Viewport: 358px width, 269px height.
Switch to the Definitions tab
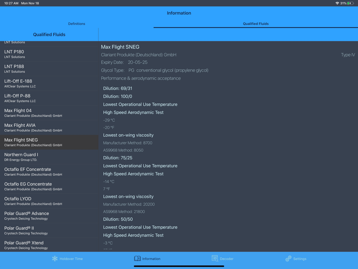click(77, 24)
